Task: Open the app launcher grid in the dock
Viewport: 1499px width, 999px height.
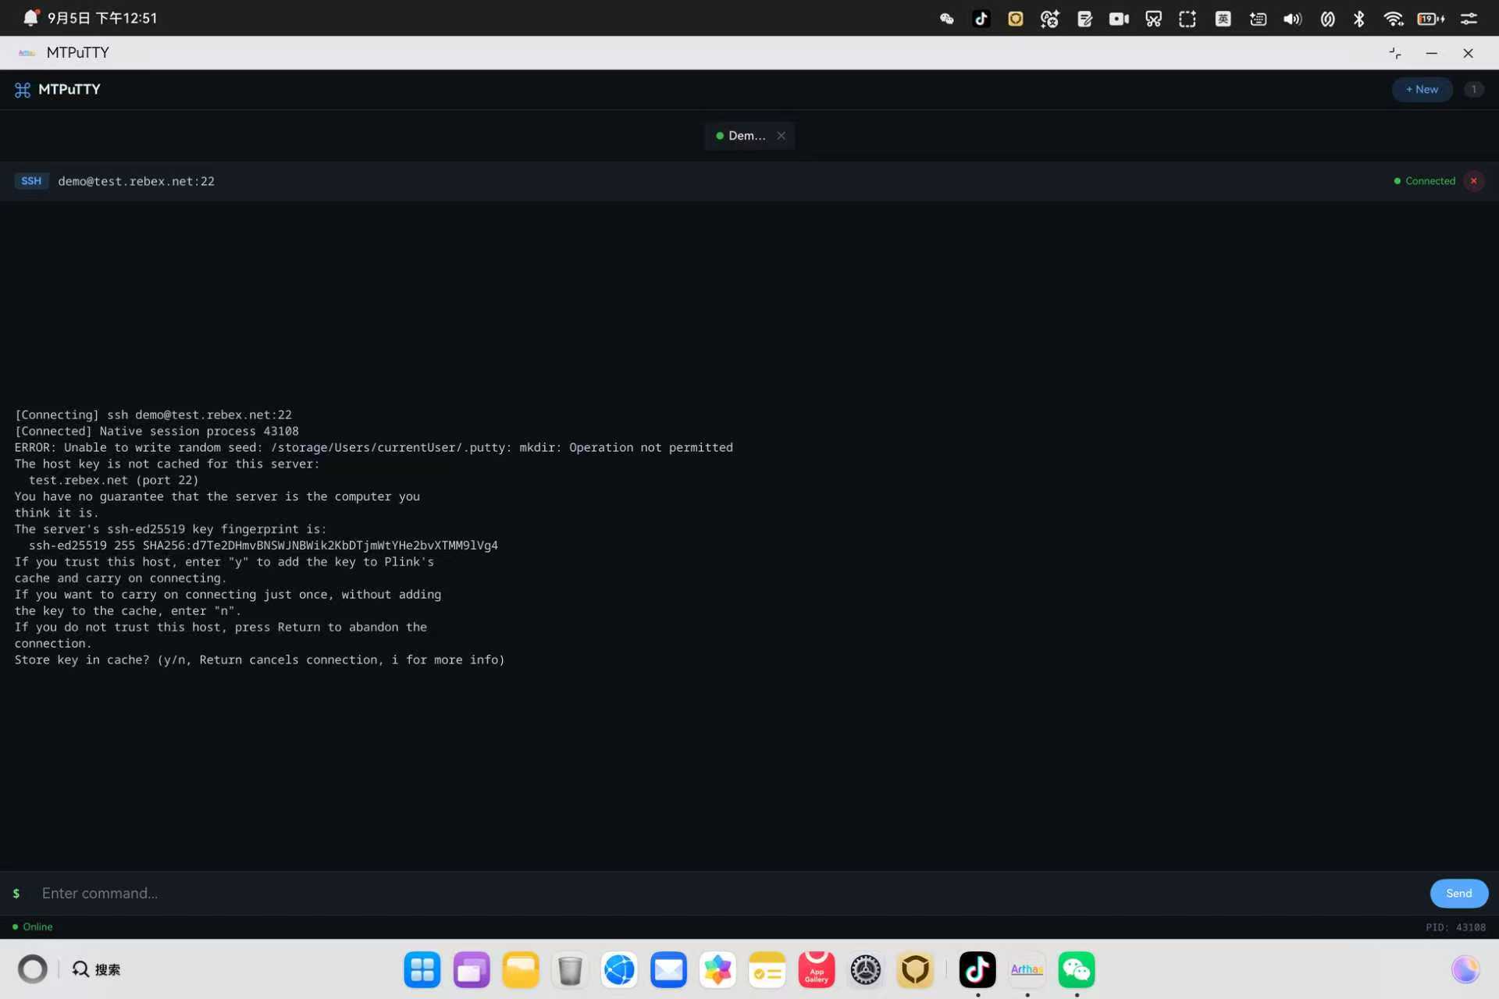Action: pyautogui.click(x=422, y=970)
